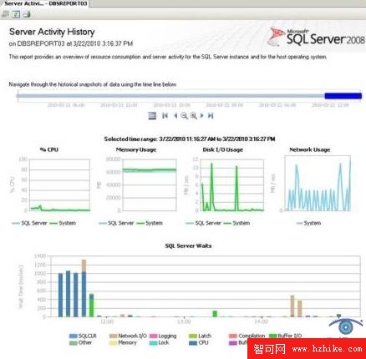Open the Disk I/O Usage chart
This screenshot has height=359, width=366.
231,185
